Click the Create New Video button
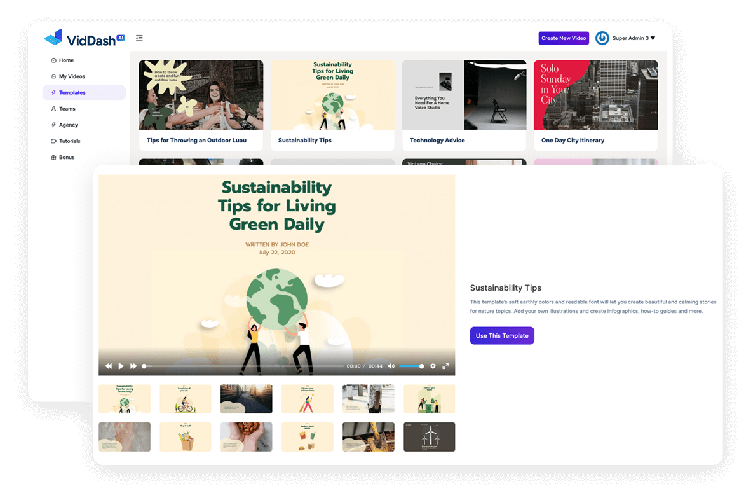 point(563,38)
